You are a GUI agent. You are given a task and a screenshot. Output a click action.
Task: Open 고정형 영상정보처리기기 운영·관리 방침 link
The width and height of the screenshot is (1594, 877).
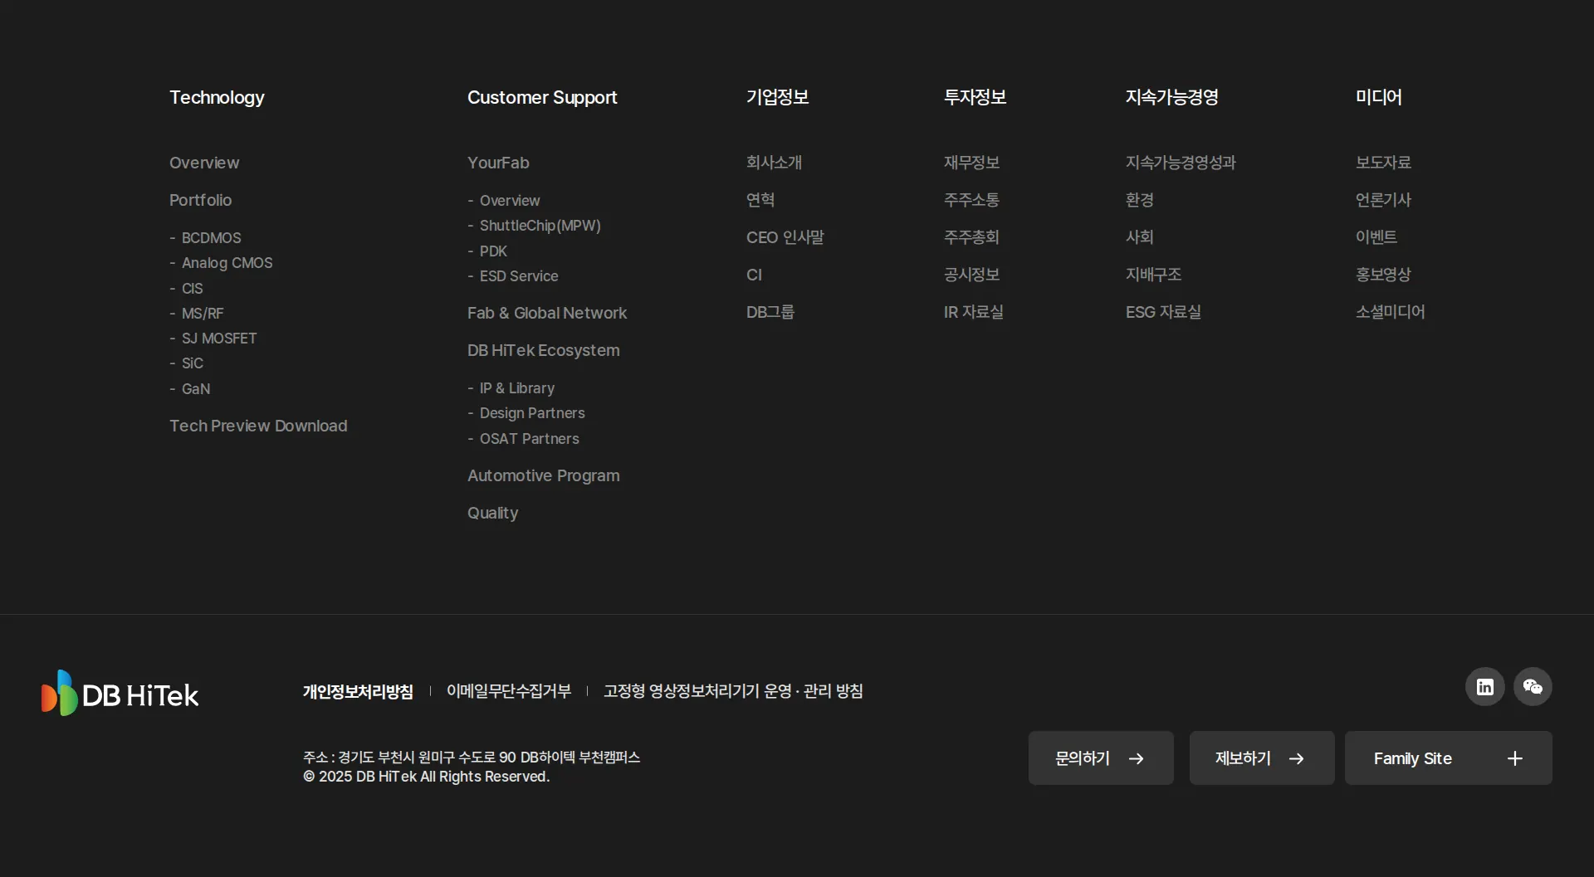coord(733,691)
